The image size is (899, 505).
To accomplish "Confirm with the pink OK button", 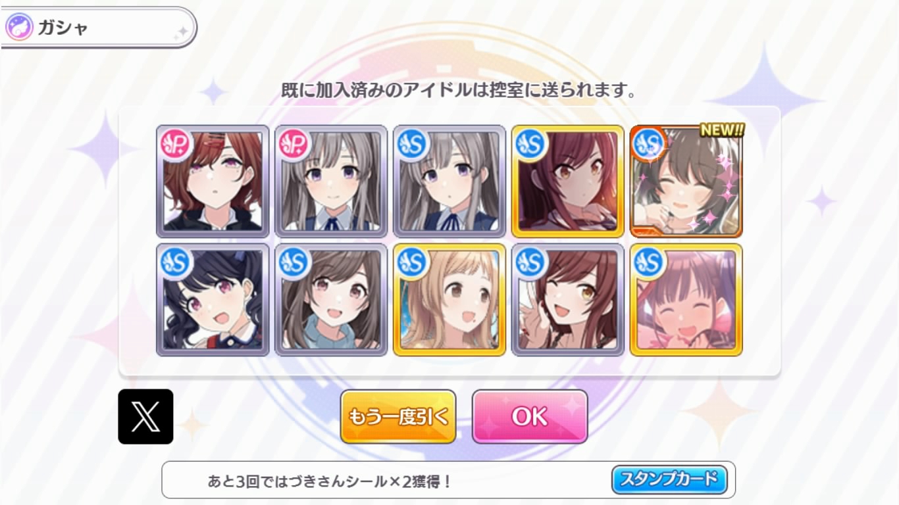I will pyautogui.click(x=530, y=416).
